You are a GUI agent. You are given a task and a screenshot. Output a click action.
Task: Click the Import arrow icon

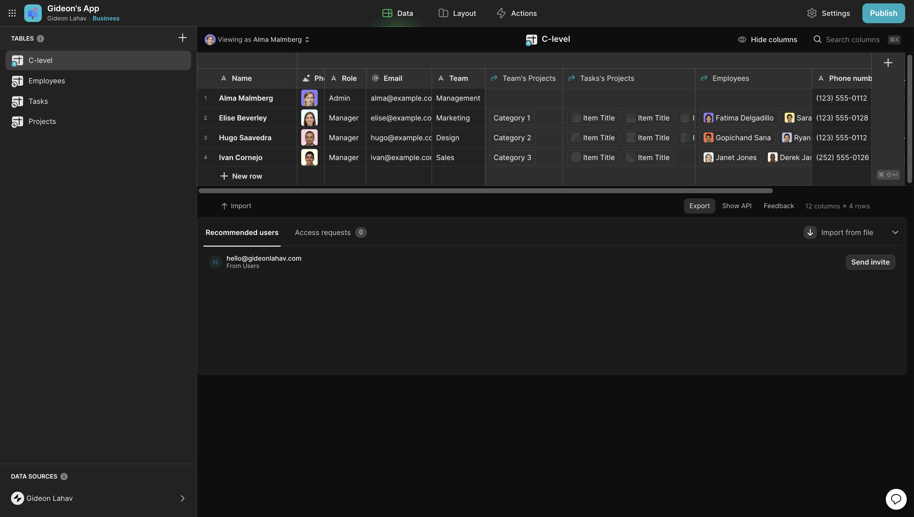tap(224, 206)
